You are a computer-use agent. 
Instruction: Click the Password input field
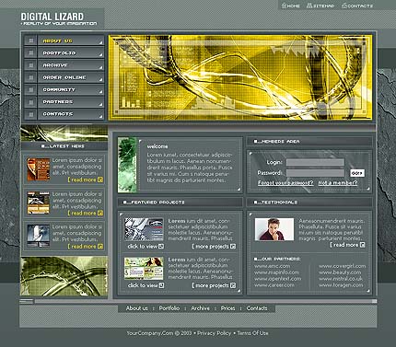click(x=315, y=173)
